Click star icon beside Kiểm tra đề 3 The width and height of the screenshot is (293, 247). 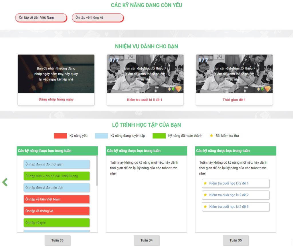coord(205,207)
